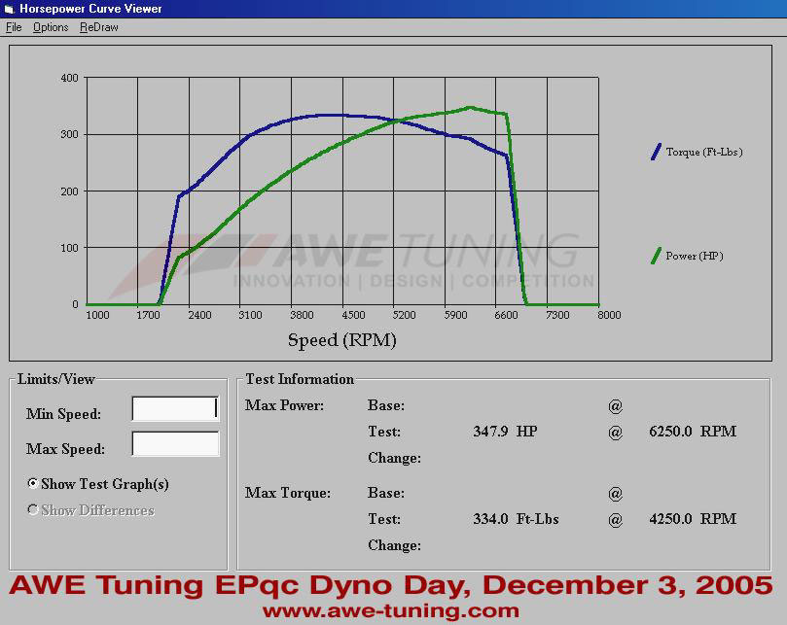
Task: Click the Max Power label
Action: coord(285,405)
